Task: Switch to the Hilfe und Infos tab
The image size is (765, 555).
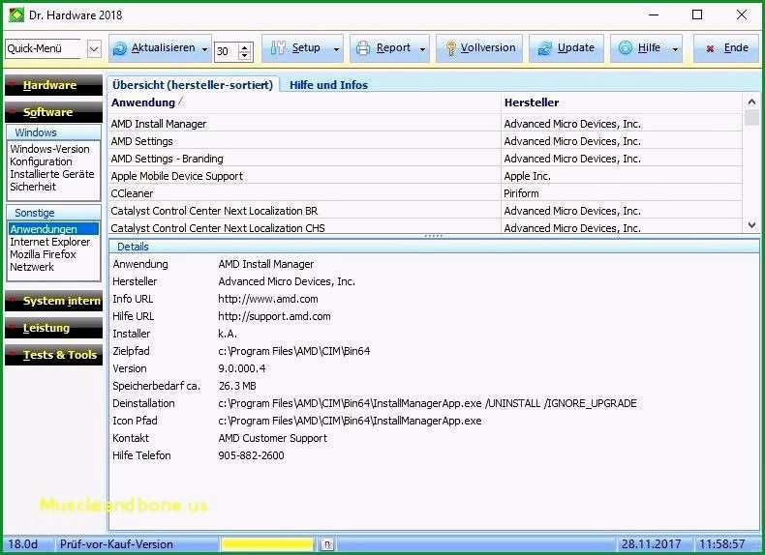Action: [328, 85]
